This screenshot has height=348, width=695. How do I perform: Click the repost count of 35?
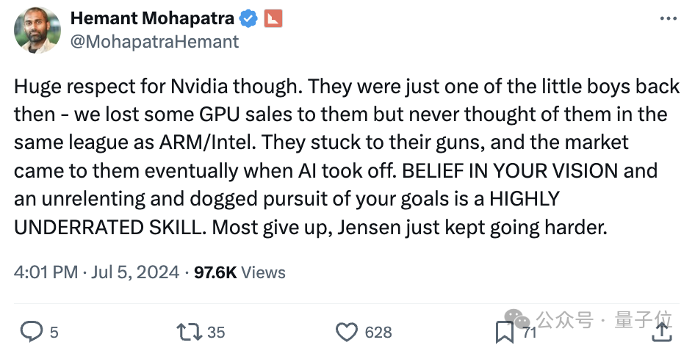coord(216,333)
